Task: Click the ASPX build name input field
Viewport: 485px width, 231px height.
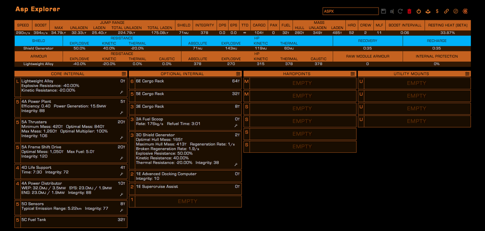Action: [350, 11]
